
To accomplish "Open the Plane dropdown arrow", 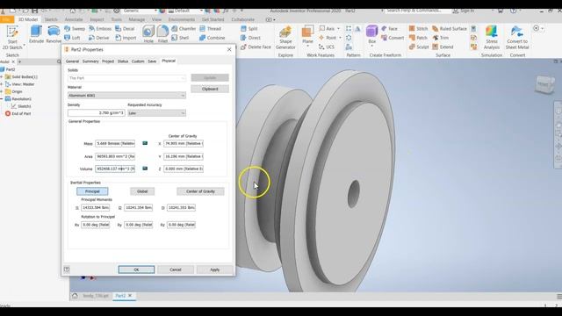I will coord(307,46).
